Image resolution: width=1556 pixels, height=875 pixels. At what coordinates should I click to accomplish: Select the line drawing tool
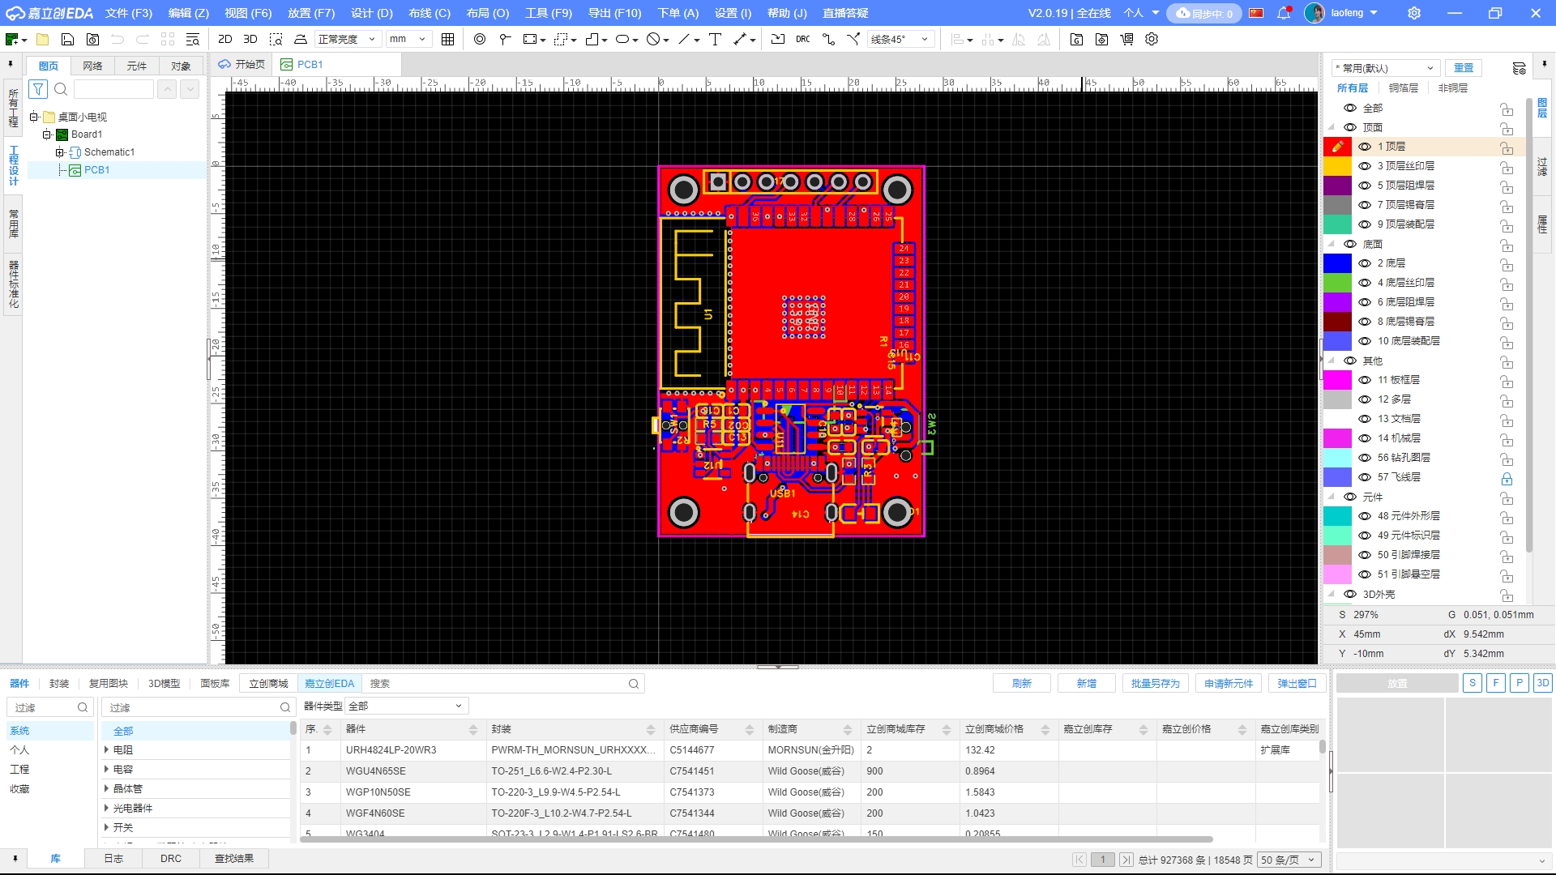point(685,39)
